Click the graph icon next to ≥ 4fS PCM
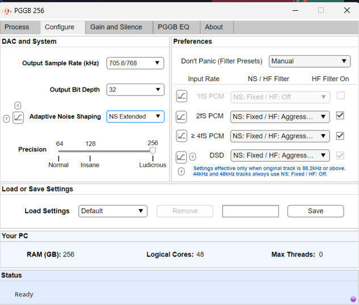Image resolution: width=359 pixels, height=305 pixels. click(181, 136)
